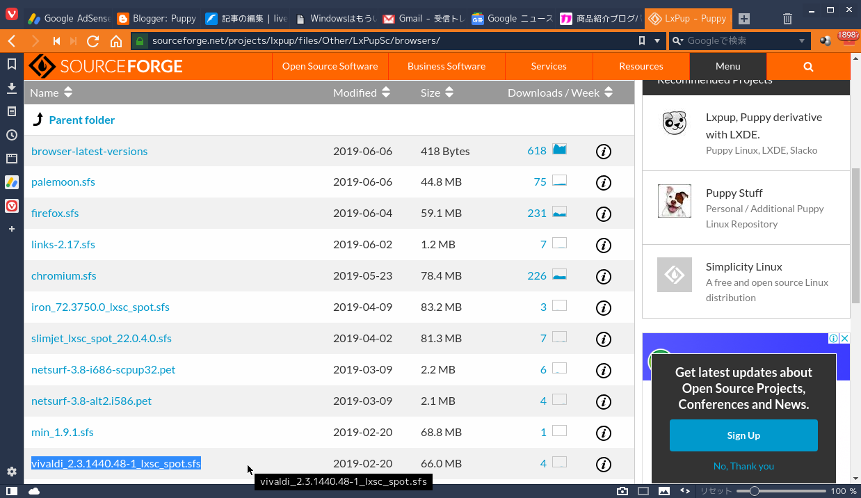This screenshot has width=861, height=498.
Task: Download links-2.17.sfs
Action: pos(63,245)
